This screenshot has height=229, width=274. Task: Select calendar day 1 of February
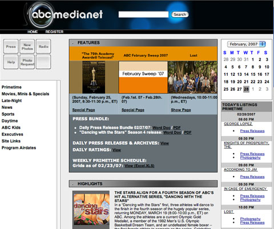click(253, 59)
